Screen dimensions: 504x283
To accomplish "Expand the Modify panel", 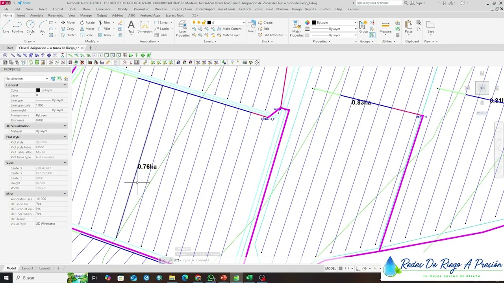I will [x=92, y=41].
